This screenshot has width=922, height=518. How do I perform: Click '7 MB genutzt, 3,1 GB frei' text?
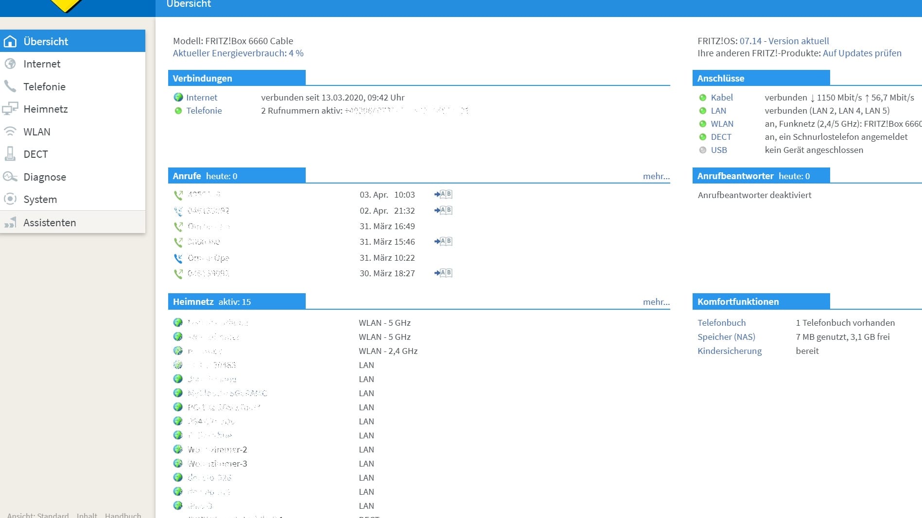843,337
